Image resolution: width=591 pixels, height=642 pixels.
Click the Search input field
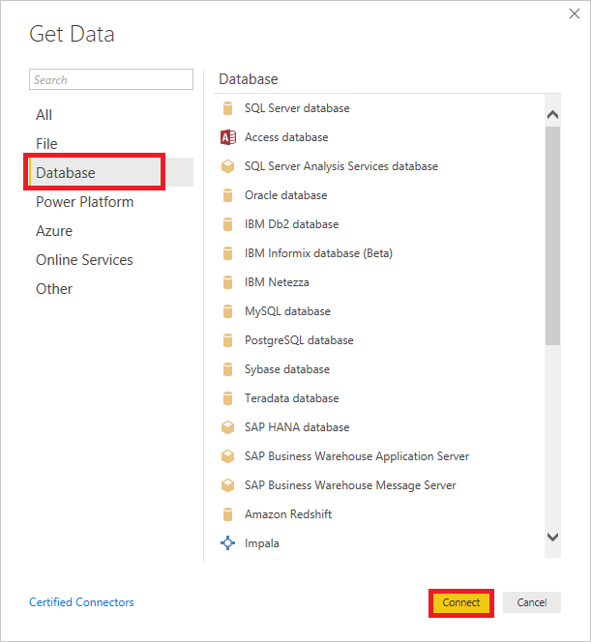(111, 79)
